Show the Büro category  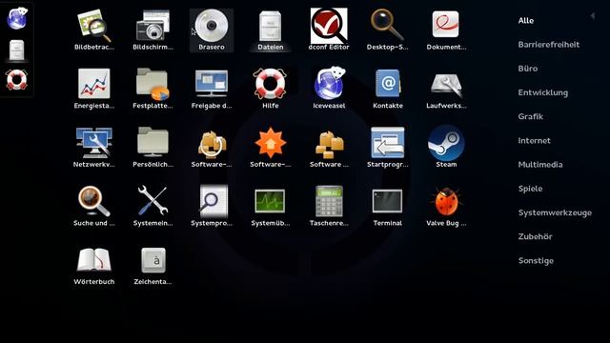[528, 69]
